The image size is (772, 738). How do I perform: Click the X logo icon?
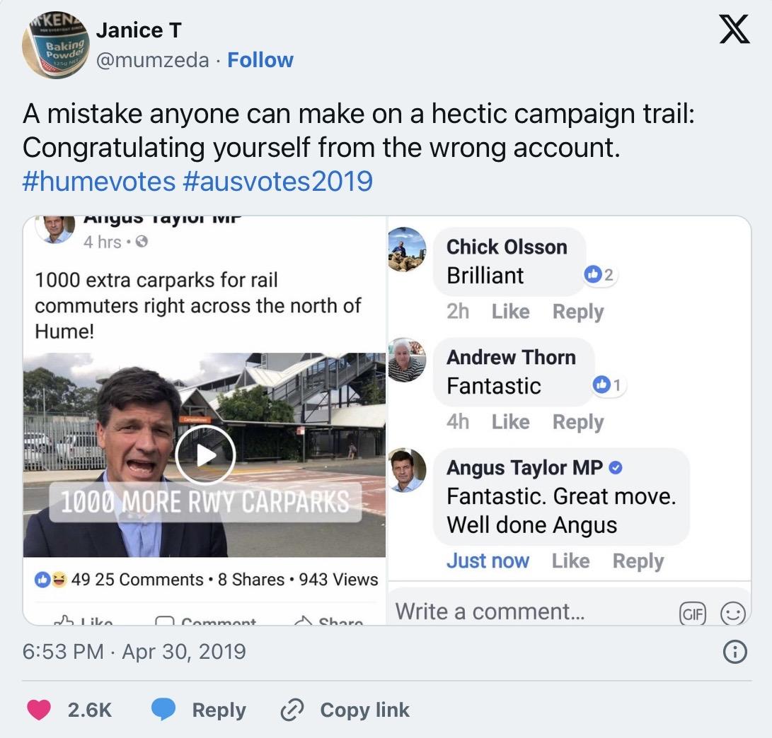(734, 32)
